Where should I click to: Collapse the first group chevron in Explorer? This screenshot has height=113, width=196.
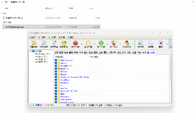(x=2, y=13)
